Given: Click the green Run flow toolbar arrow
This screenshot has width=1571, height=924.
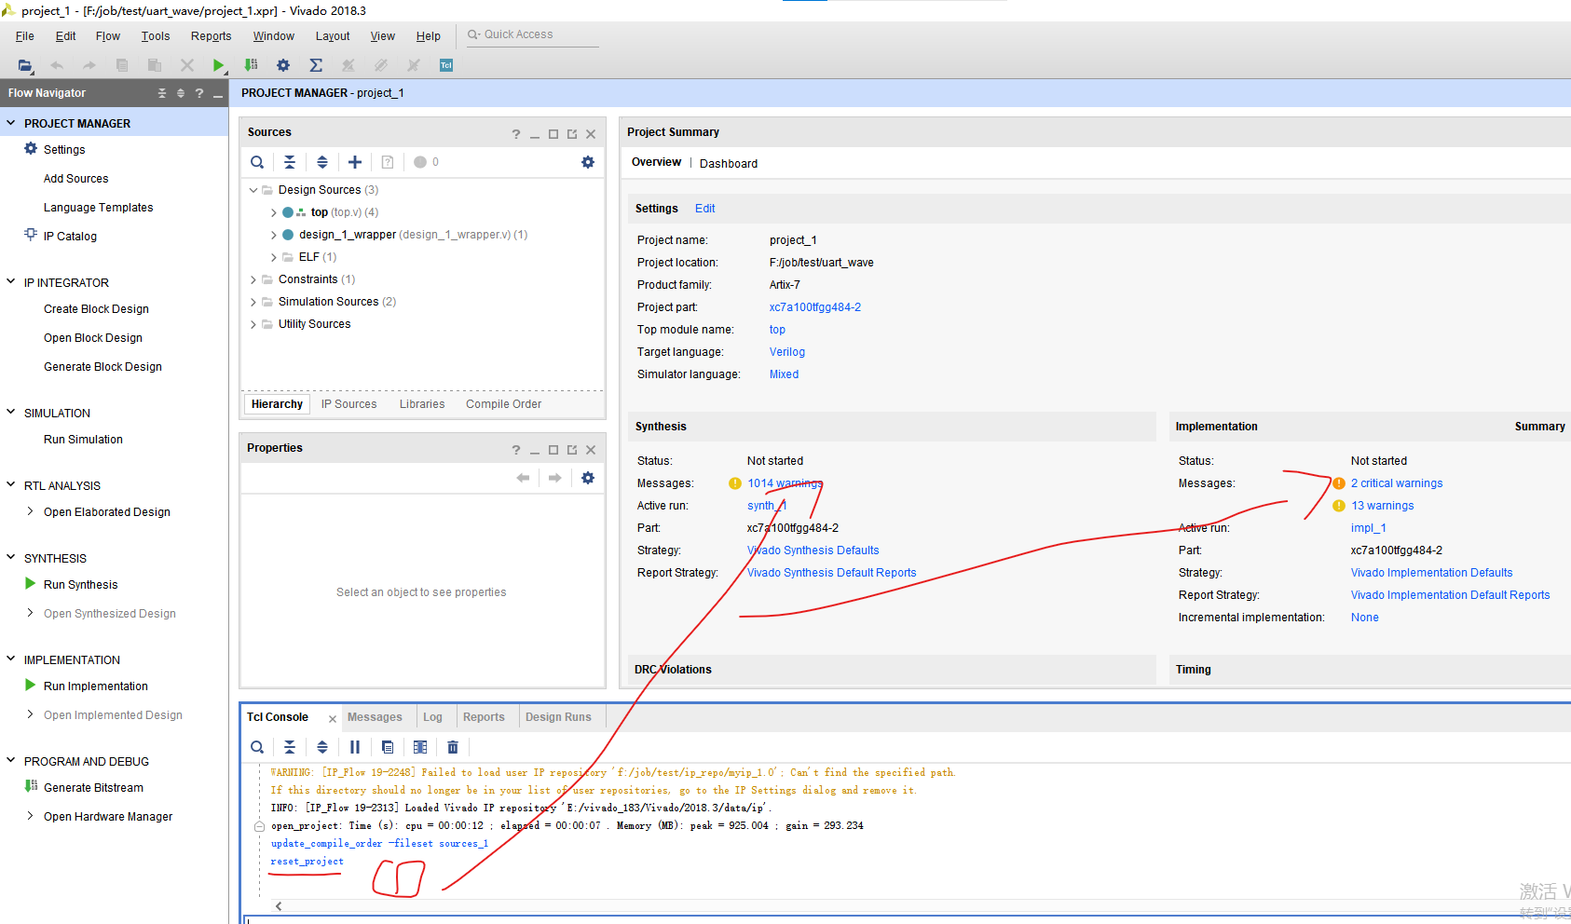Looking at the screenshot, I should [218, 65].
